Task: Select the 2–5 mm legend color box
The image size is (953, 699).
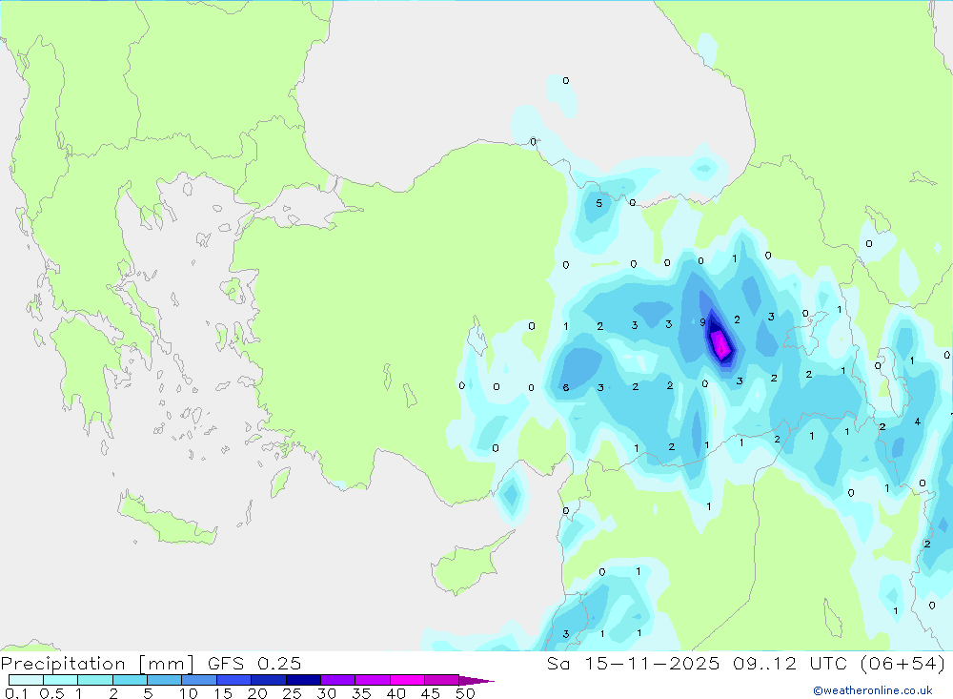Action: point(130,680)
